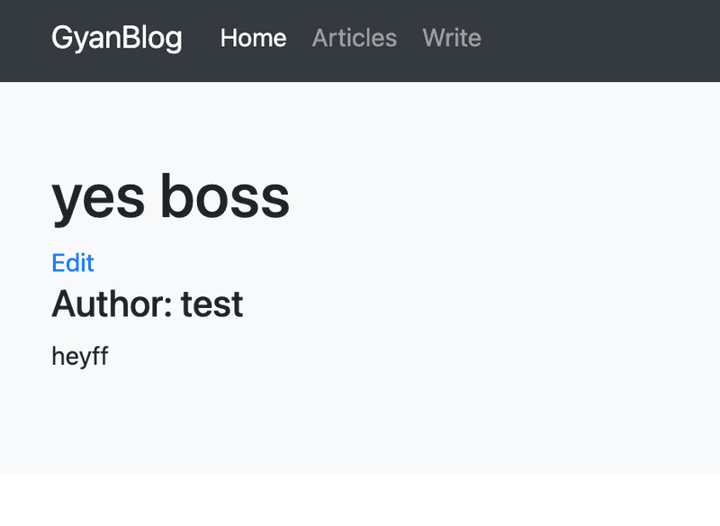Click the white area beneath the gray panel
The height and width of the screenshot is (526, 720).
click(x=360, y=501)
